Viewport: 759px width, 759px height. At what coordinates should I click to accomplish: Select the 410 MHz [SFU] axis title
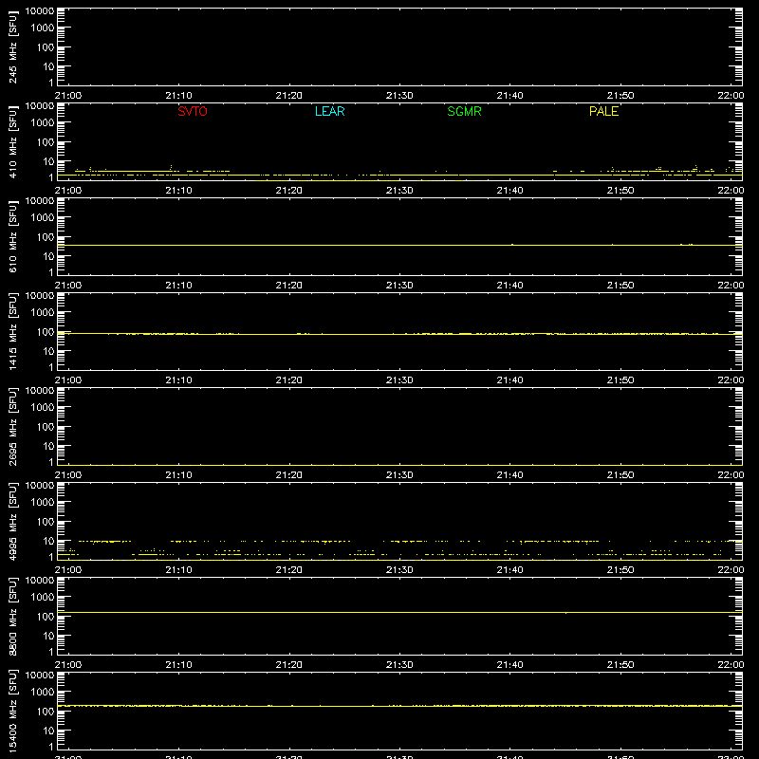pyautogui.click(x=12, y=142)
